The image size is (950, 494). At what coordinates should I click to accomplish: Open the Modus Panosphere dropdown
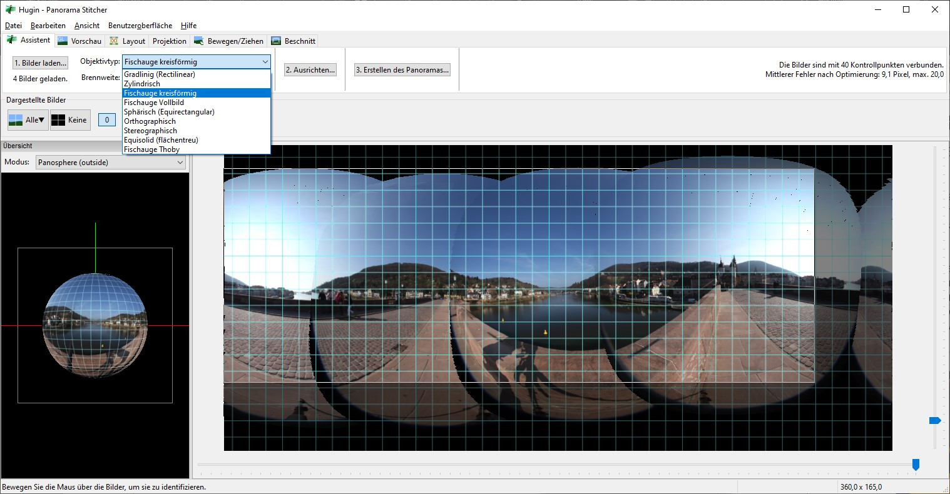point(111,162)
